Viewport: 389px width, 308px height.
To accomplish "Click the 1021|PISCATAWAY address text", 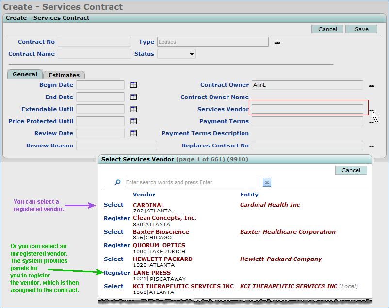I will tap(159, 279).
